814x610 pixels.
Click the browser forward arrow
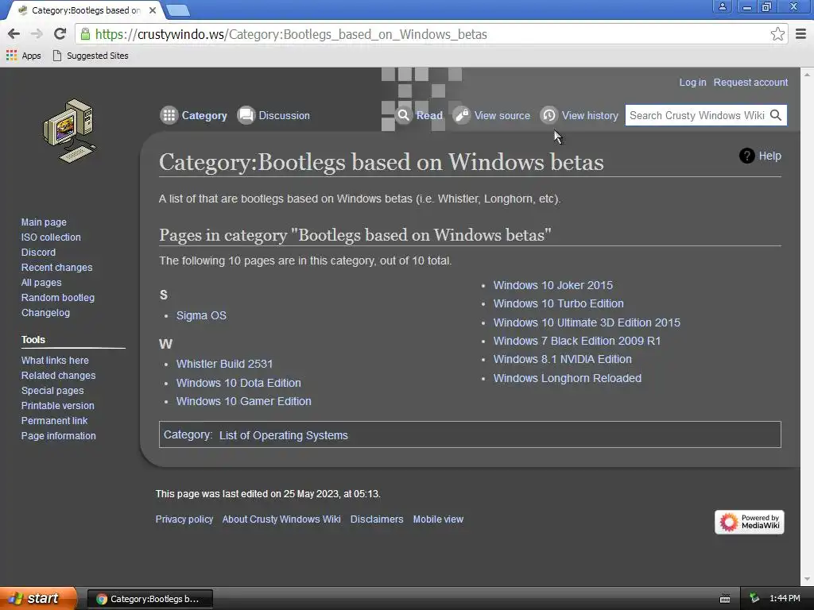[37, 34]
